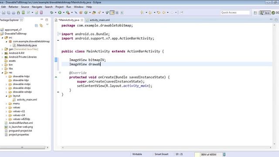Minimize the Package Explorer view
The image size is (279, 157).
pyautogui.click(x=42, y=19)
